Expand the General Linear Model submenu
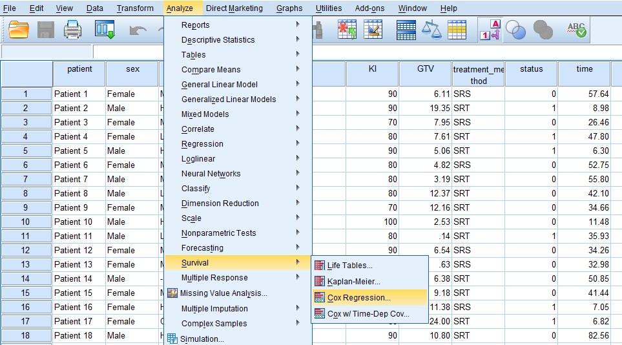Image resolution: width=622 pixels, height=345 pixels. click(238, 84)
